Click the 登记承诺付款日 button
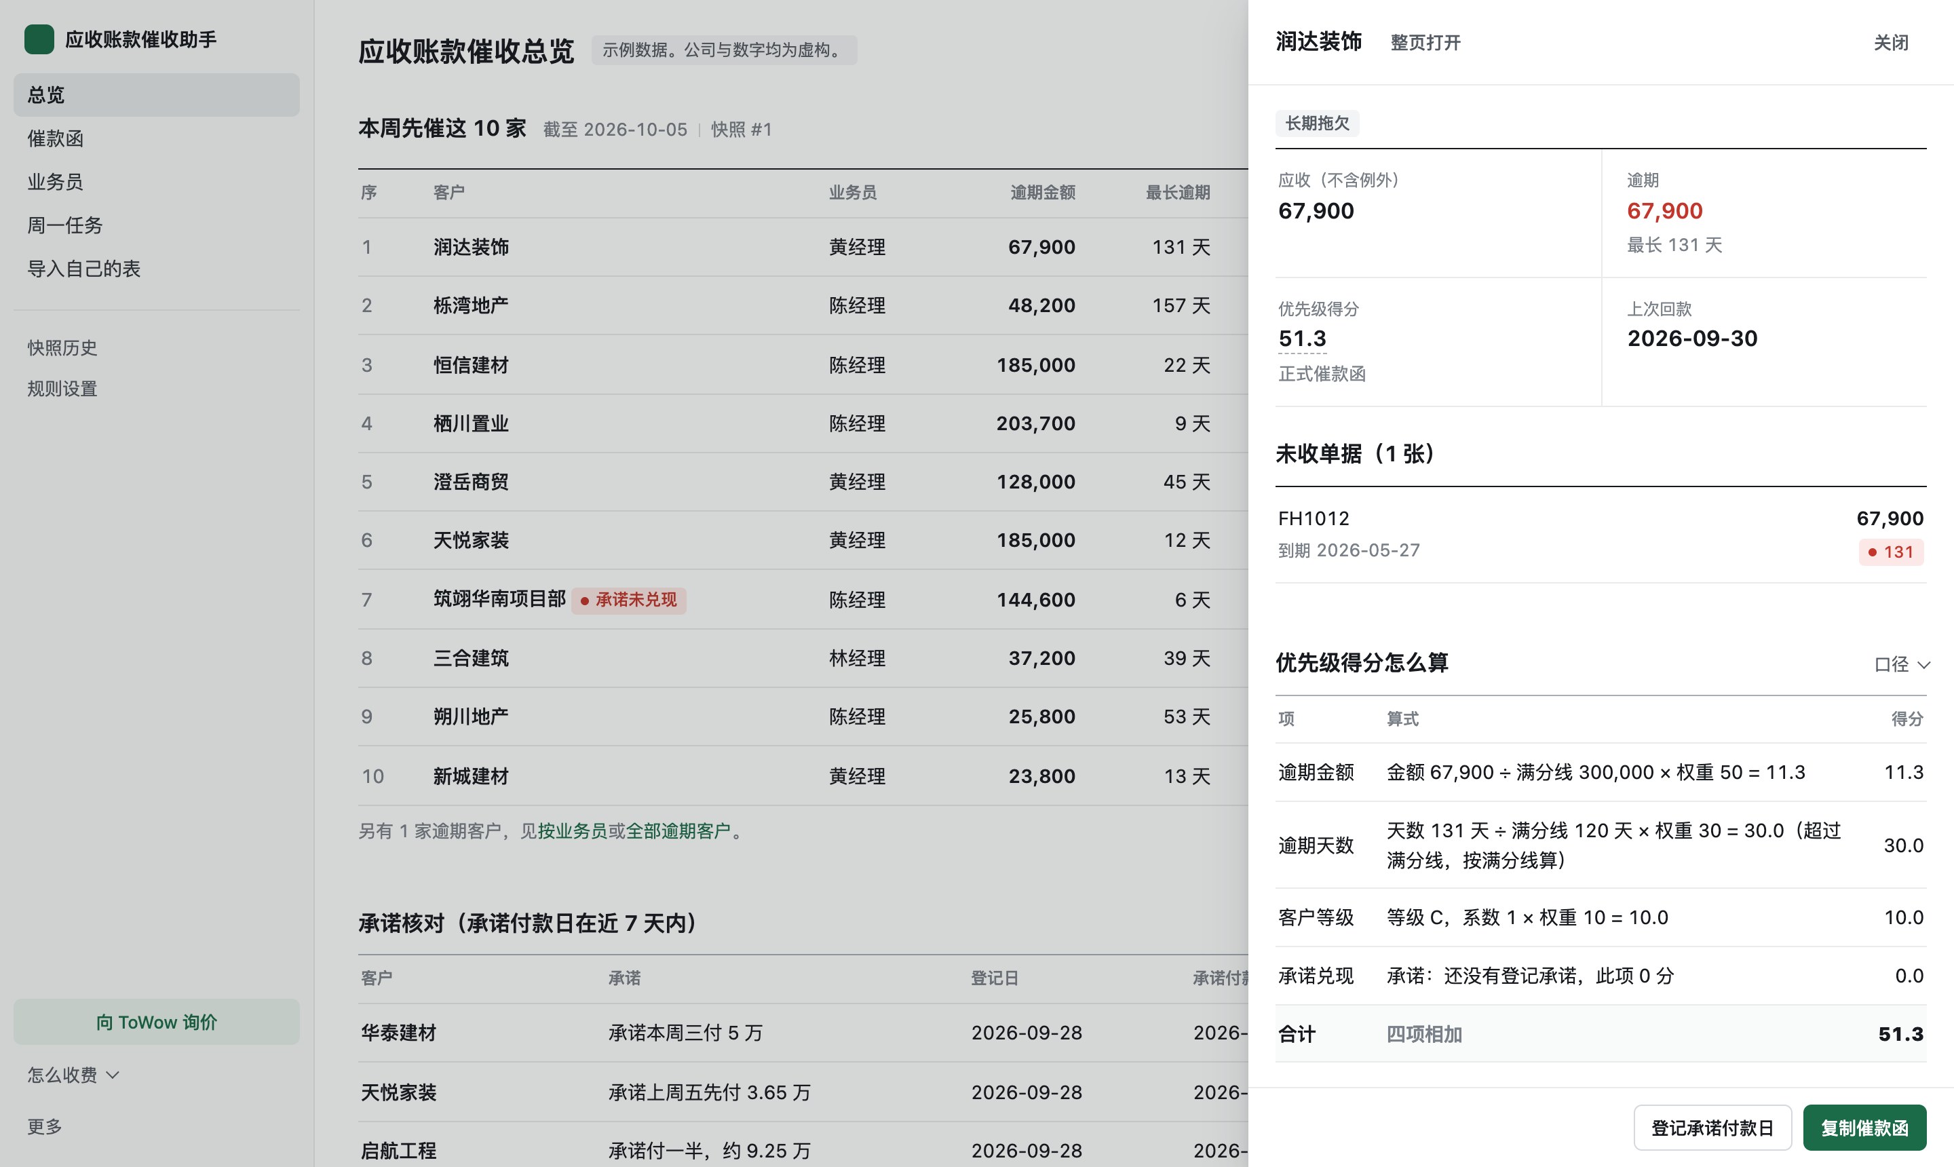The height and width of the screenshot is (1167, 1954). 1712,1128
